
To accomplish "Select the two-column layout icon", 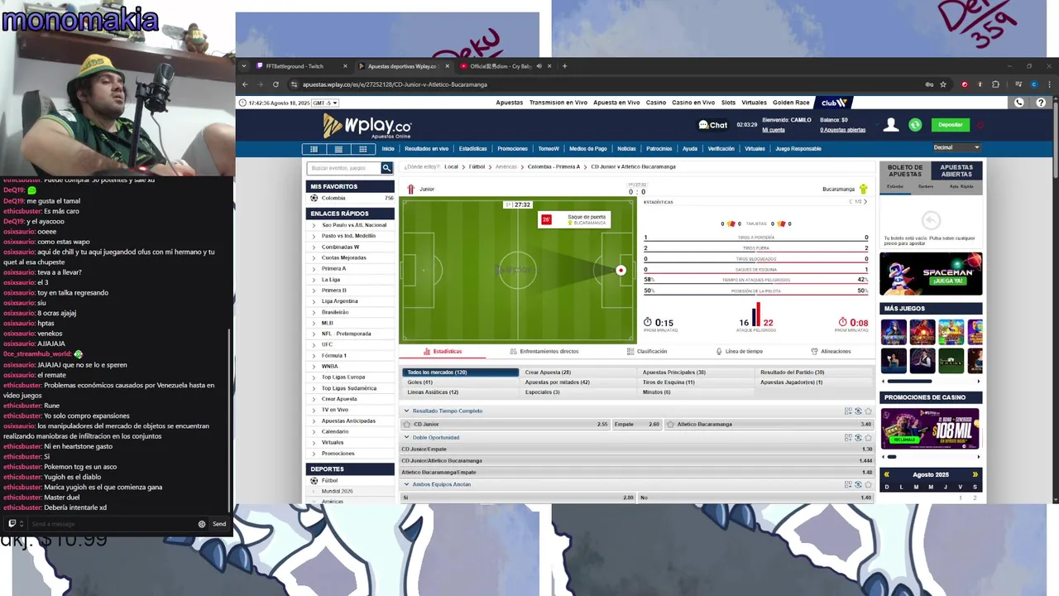I will (x=338, y=149).
